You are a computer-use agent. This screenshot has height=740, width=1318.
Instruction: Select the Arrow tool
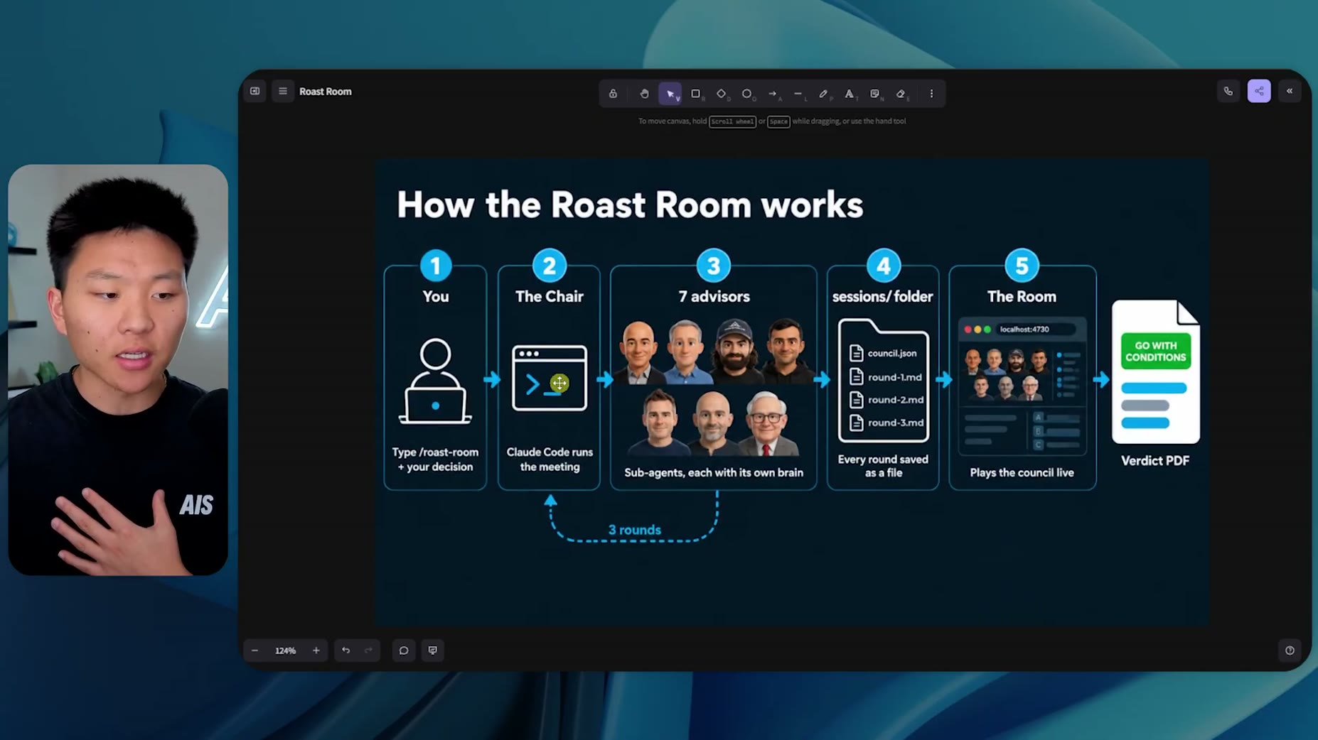pyautogui.click(x=773, y=94)
